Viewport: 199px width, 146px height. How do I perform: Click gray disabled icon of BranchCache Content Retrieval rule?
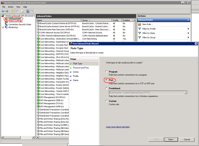[x=38, y=23]
